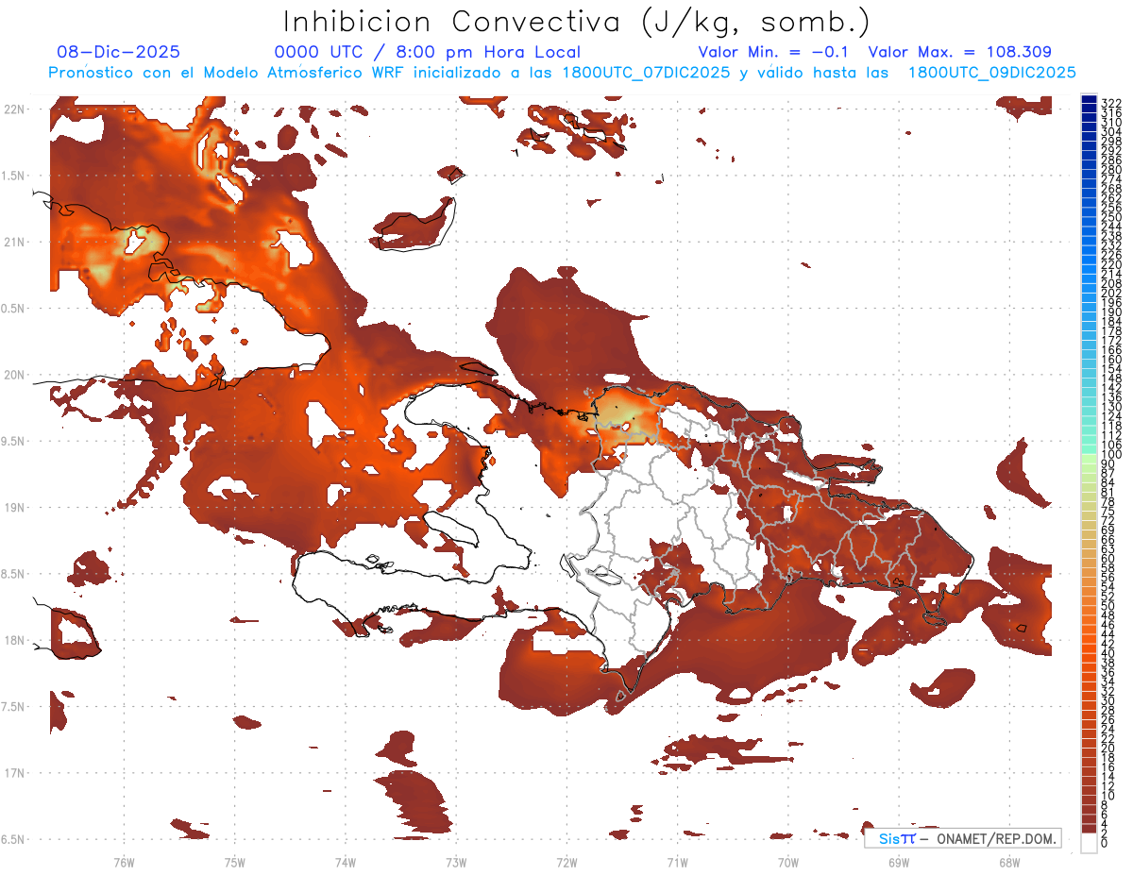
Task: Click the 69W longitude label
Action: pos(899,862)
